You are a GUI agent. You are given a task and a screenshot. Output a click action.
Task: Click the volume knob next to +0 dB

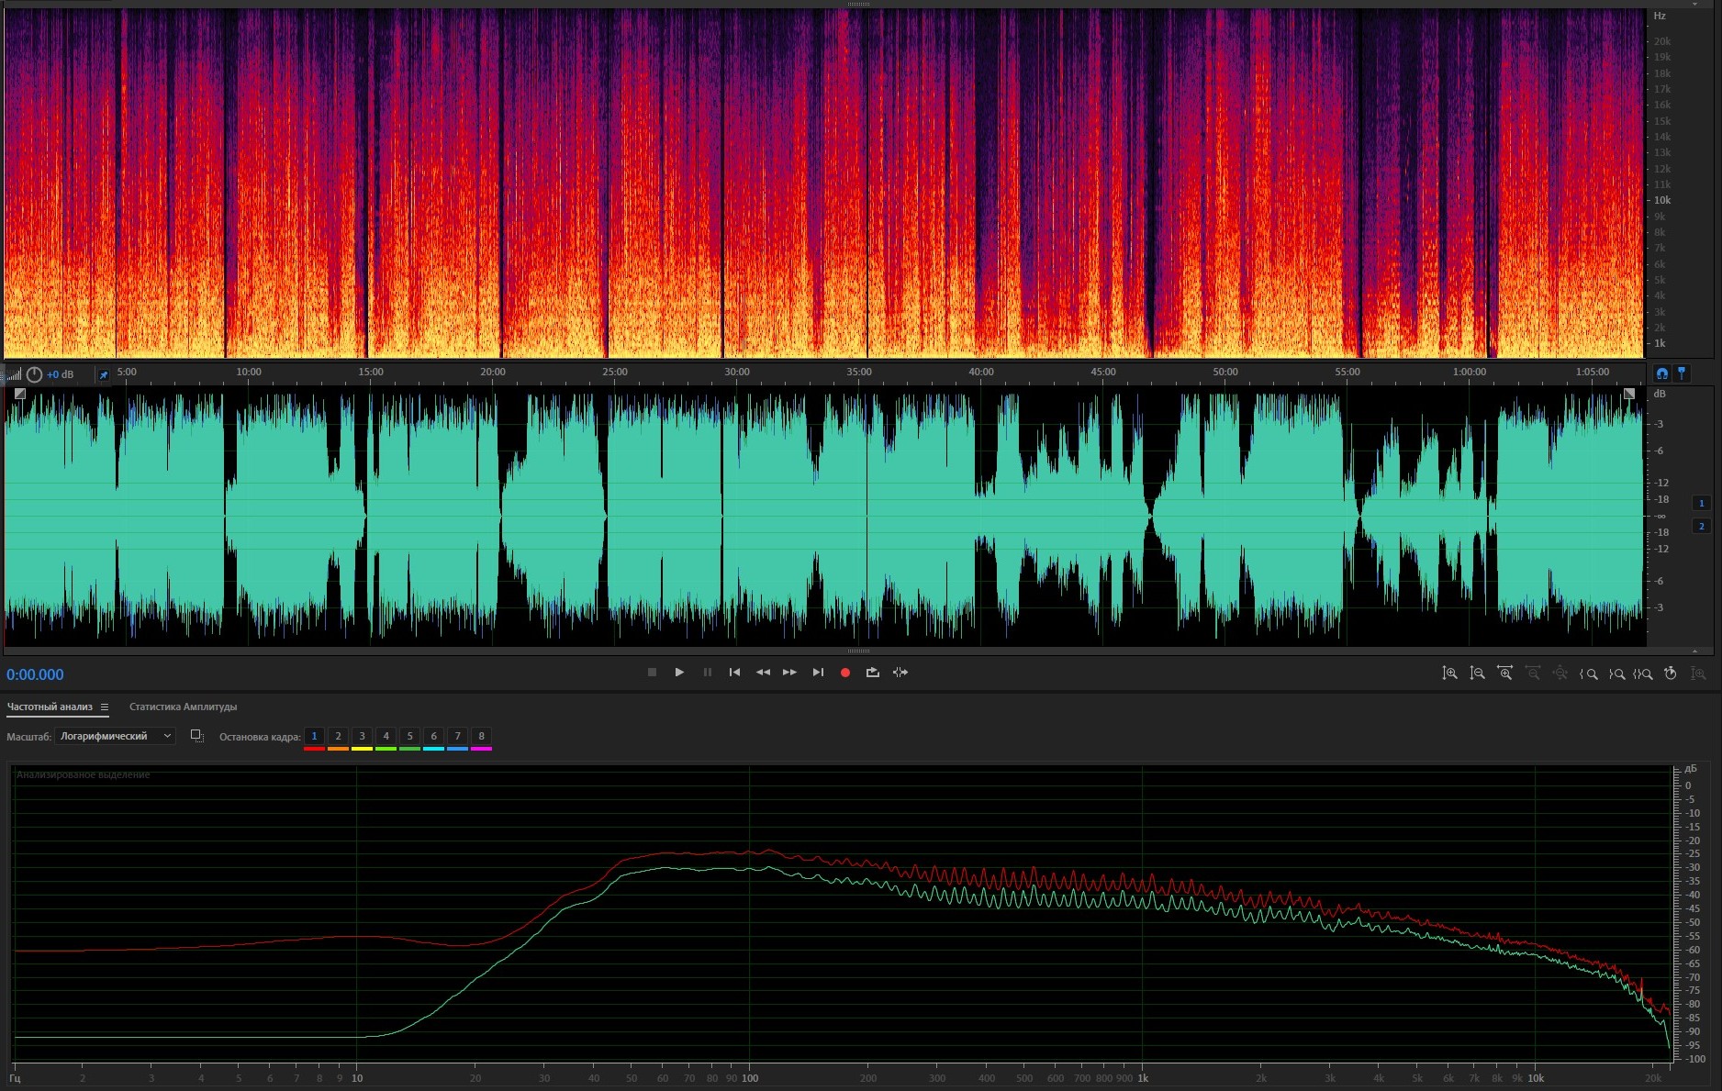click(34, 374)
